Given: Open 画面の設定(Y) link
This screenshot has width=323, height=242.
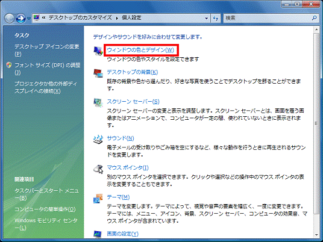Looking at the screenshot, I should point(122,234).
